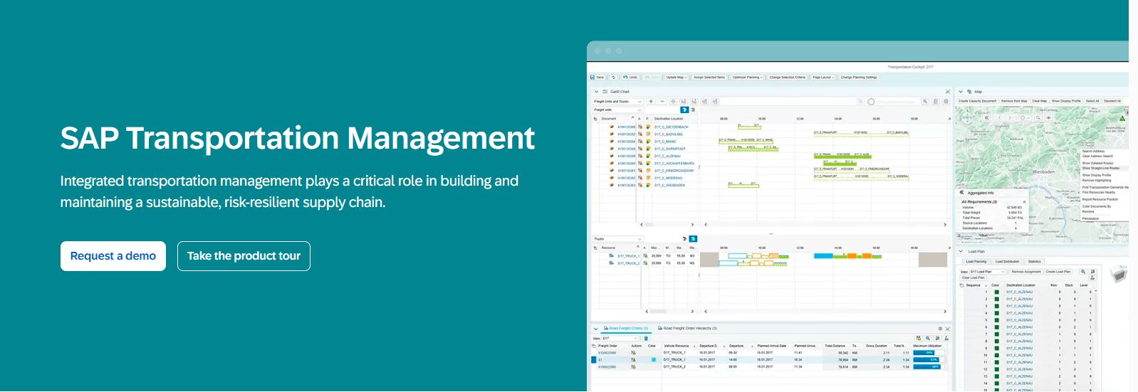Click the delete trash icon in freight orders
The width and height of the screenshot is (1138, 392).
pyautogui.click(x=646, y=339)
